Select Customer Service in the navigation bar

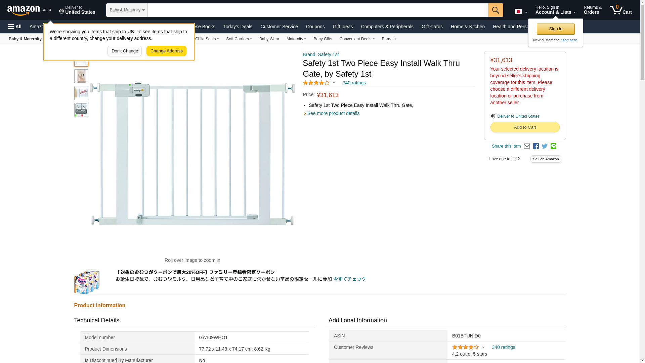click(279, 27)
